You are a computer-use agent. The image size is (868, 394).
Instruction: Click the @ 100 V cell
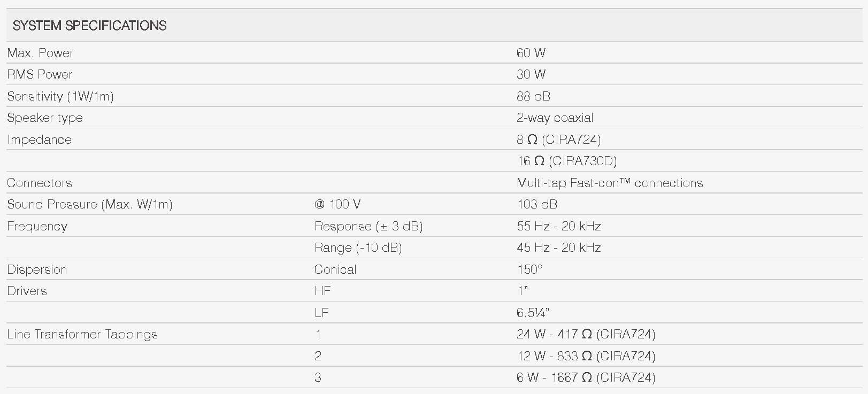pos(337,204)
